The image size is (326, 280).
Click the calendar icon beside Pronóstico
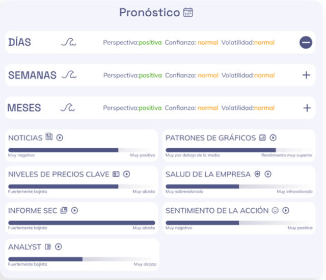coord(188,12)
